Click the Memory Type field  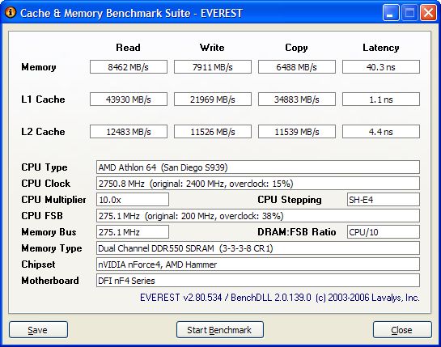point(258,248)
